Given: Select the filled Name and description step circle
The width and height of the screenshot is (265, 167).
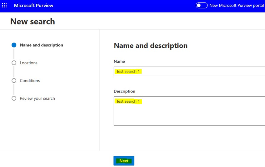Looking at the screenshot, I should 14,45.
